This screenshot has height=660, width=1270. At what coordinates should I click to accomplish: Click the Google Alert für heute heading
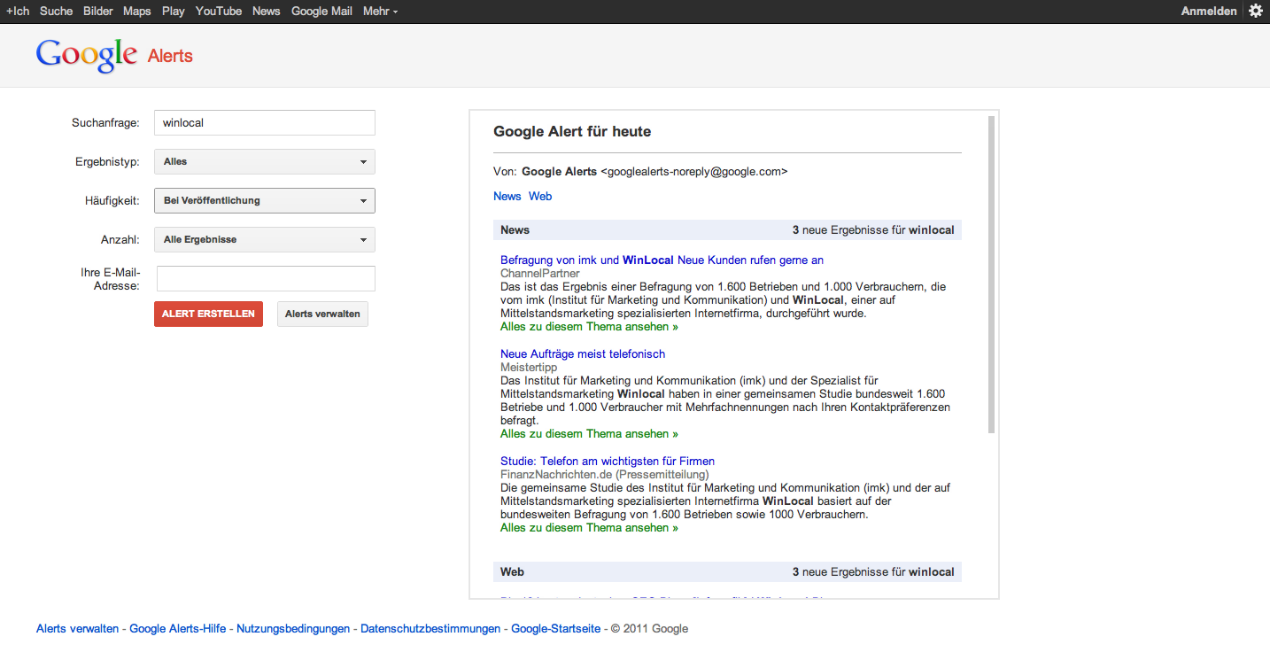click(572, 132)
